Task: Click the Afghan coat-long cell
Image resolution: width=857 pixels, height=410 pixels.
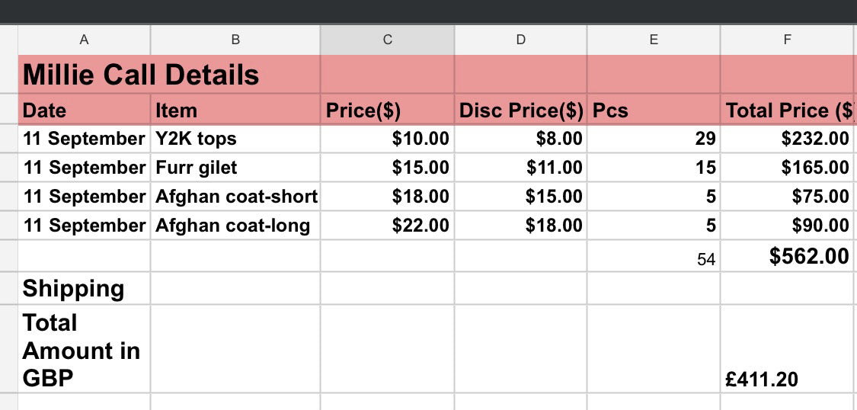Action: [x=235, y=226]
